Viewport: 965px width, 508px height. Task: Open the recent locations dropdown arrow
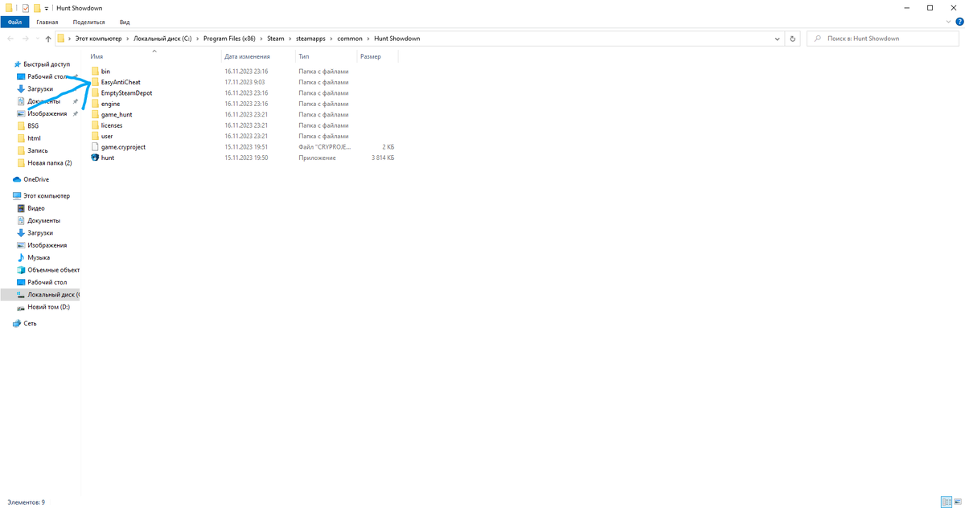pos(38,39)
